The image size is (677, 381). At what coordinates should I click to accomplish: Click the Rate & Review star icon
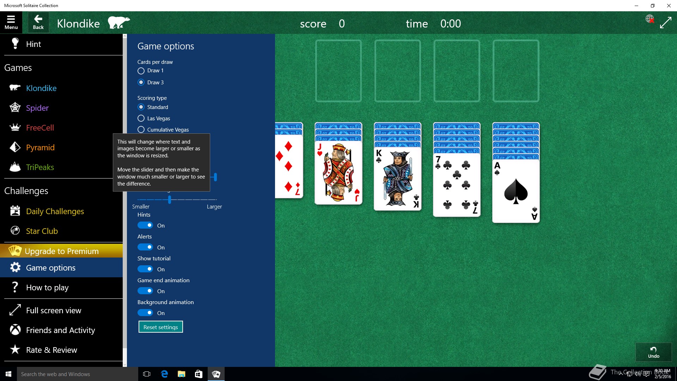(x=15, y=350)
